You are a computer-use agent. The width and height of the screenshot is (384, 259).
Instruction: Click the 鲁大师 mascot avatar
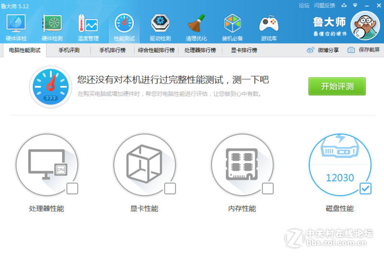(x=365, y=26)
